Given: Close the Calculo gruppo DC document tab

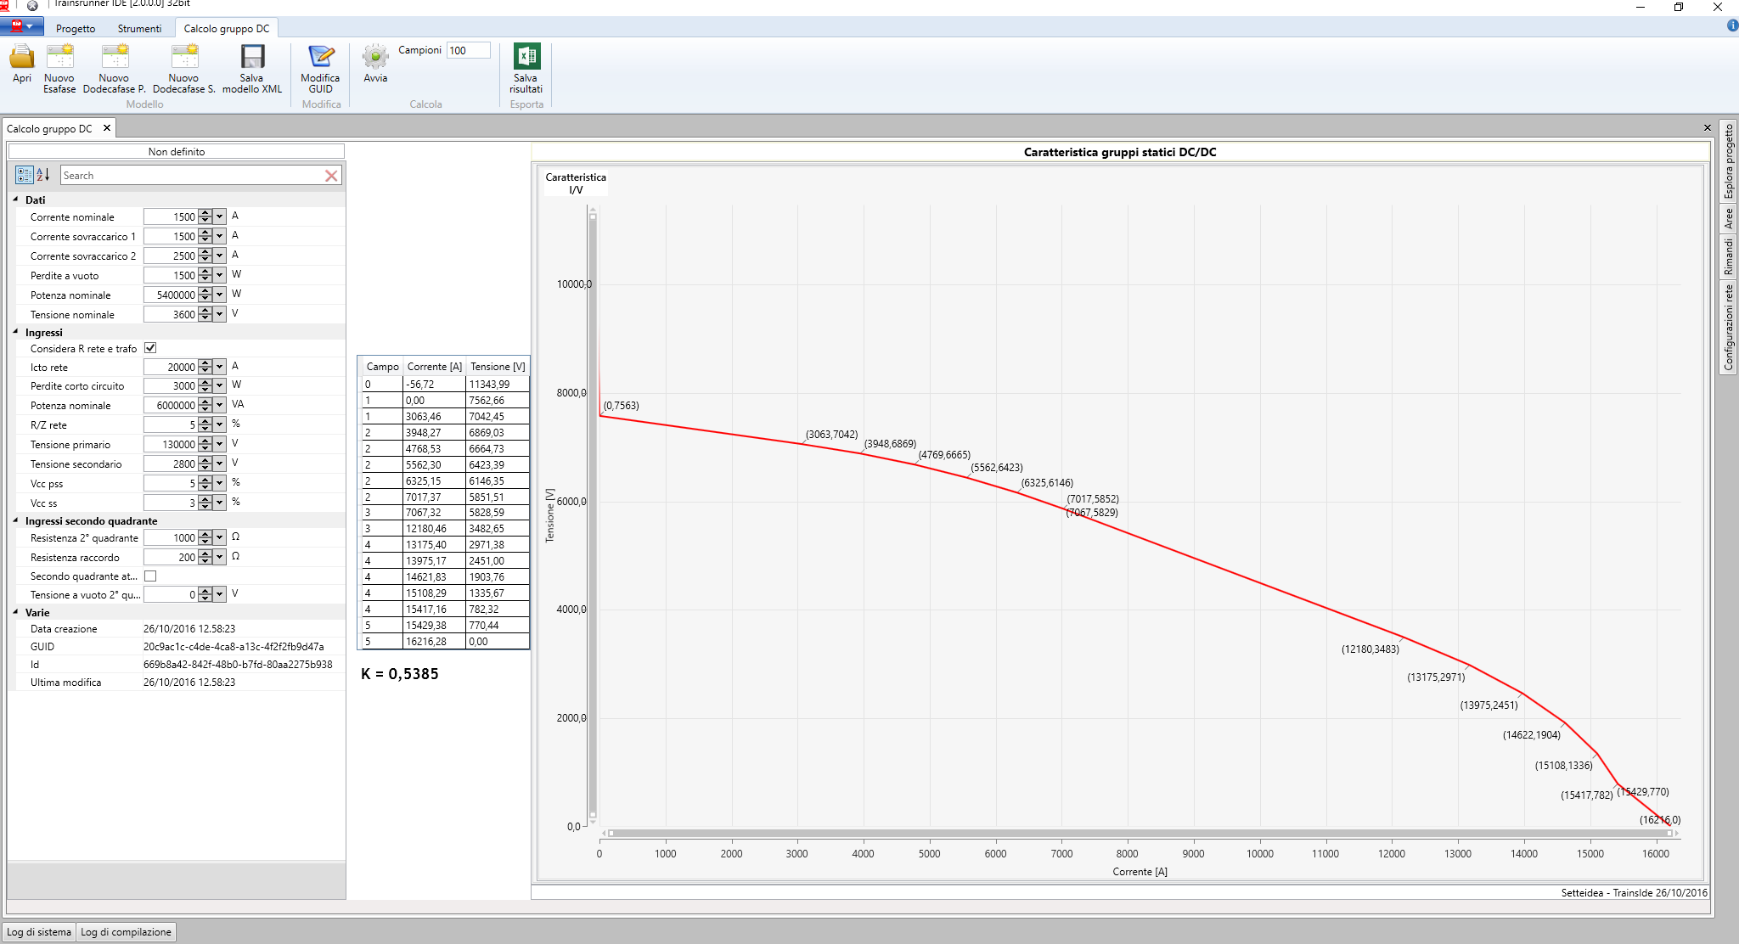Looking at the screenshot, I should (107, 128).
